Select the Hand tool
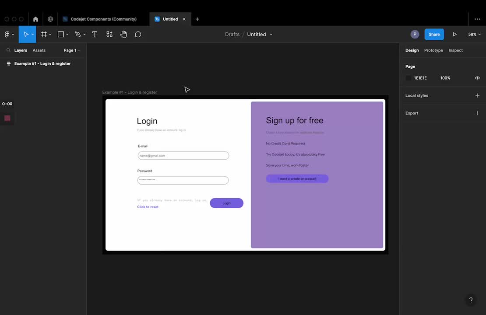Screen dimensions: 486x315 [x=123, y=34]
